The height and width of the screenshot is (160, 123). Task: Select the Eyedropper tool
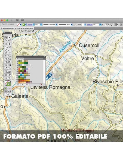click(6, 68)
